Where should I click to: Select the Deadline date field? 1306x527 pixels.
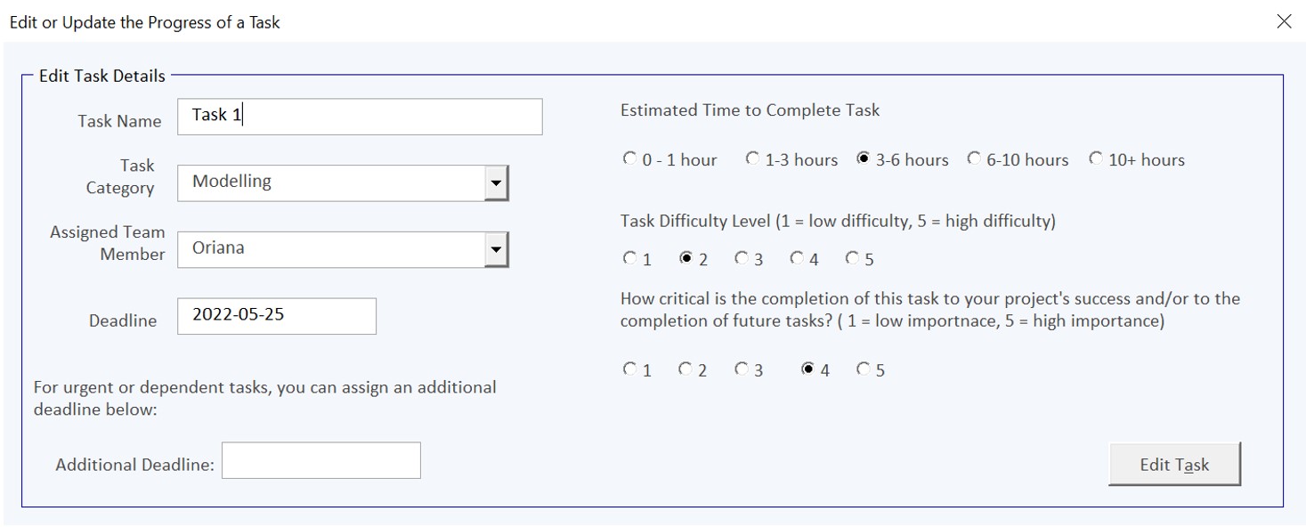click(276, 316)
